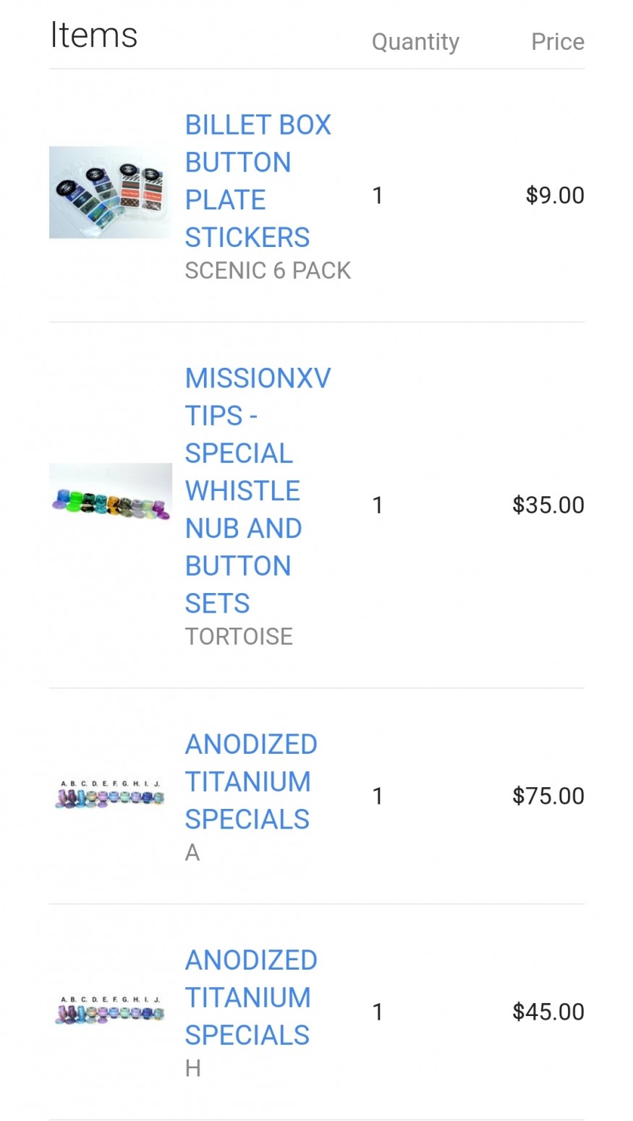The width and height of the screenshot is (633, 1121).
Task: Click the button plate stickers product thumbnail
Action: 110,193
